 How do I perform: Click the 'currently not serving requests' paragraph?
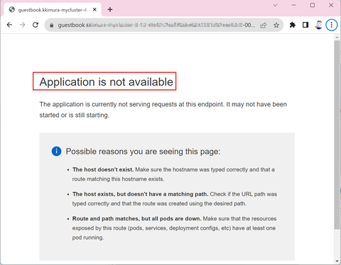[163, 110]
